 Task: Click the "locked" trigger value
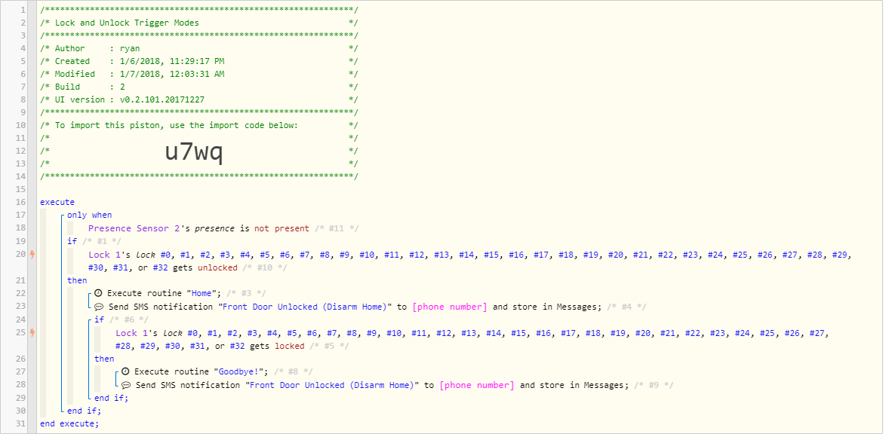tap(290, 345)
